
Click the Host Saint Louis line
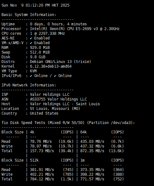point(65,104)
